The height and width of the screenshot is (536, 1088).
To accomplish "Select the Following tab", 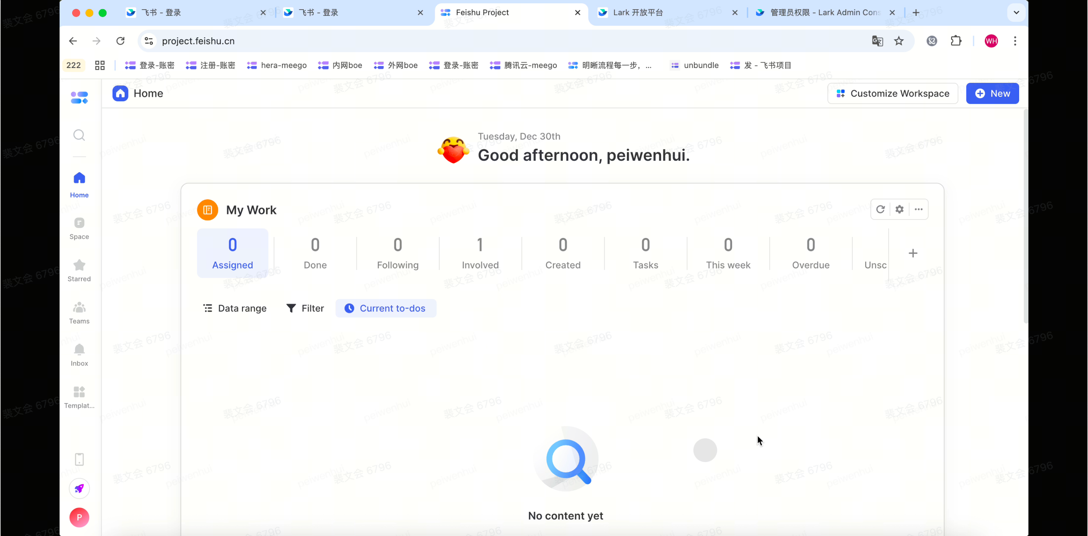I will pos(398,253).
